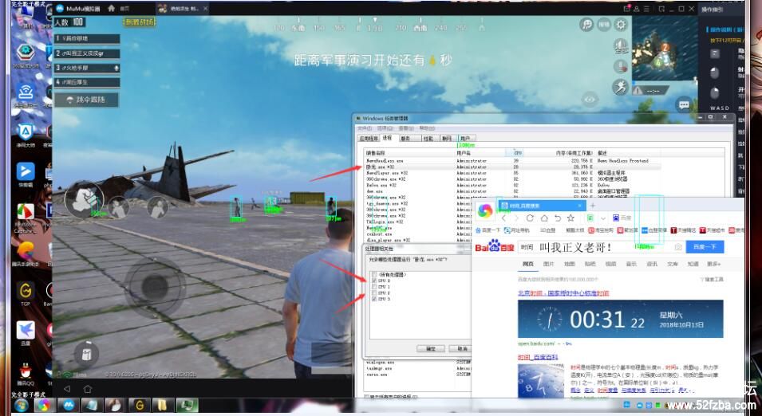Click the browser undo-close arrow icon
The height and width of the screenshot is (416, 762).
(x=558, y=218)
